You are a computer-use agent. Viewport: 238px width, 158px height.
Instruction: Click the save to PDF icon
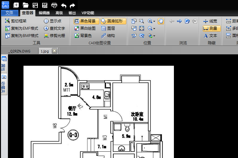[x=45, y=5]
